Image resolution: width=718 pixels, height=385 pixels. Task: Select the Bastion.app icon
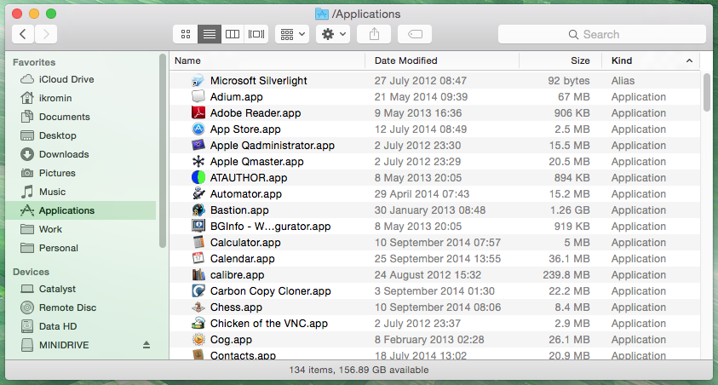point(198,210)
